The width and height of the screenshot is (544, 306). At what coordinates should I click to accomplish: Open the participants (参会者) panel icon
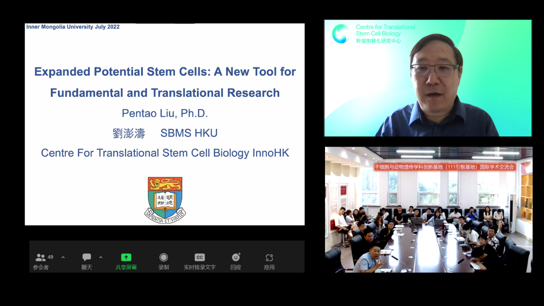click(41, 258)
